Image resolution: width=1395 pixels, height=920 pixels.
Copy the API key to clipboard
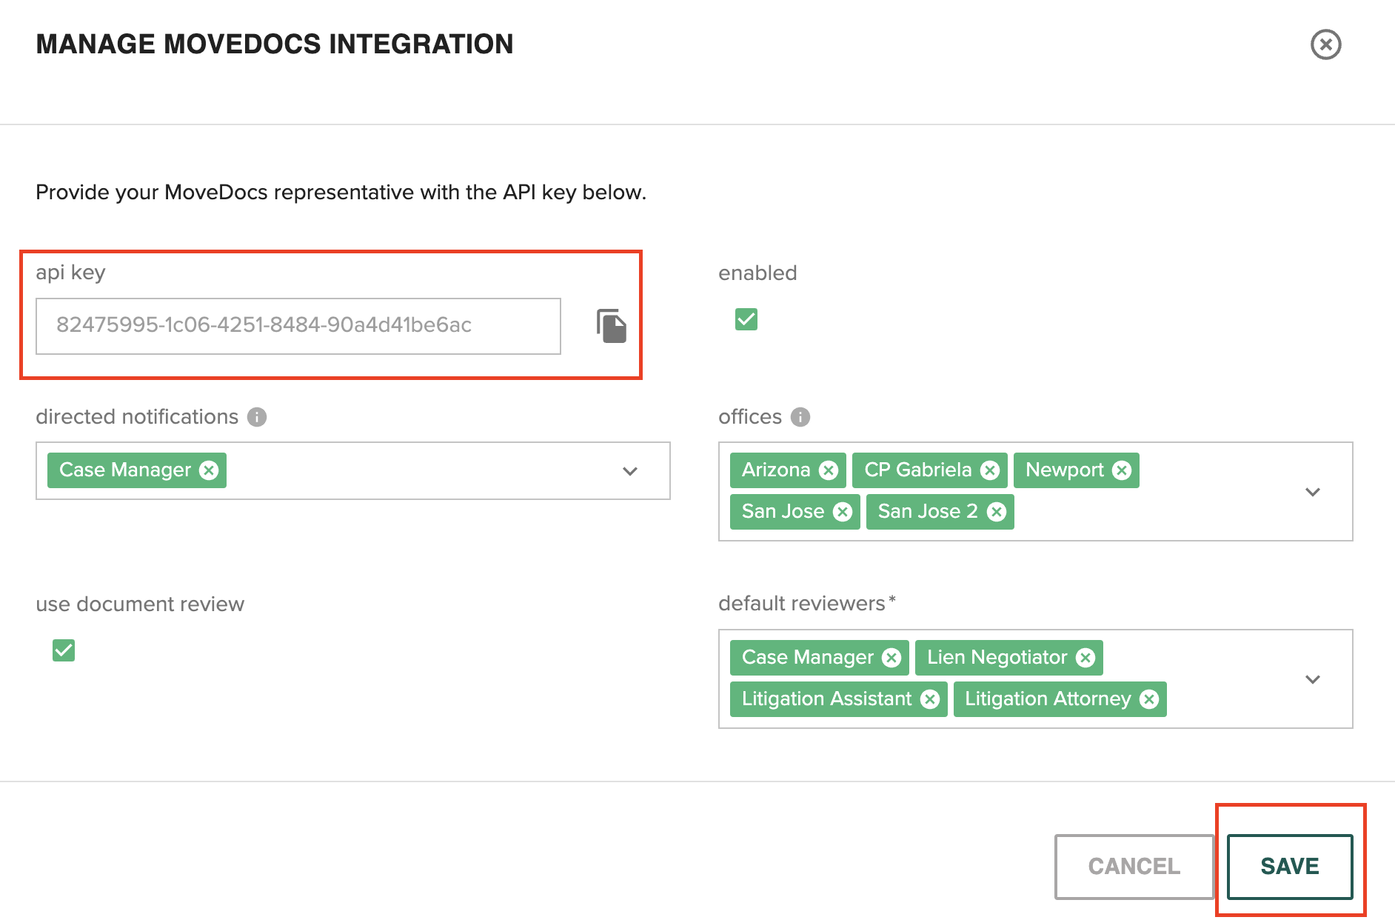click(x=611, y=326)
